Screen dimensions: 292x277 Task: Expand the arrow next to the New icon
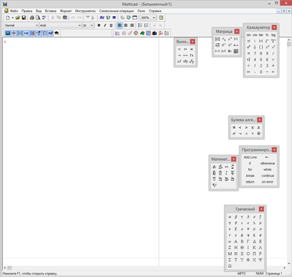[12, 18]
